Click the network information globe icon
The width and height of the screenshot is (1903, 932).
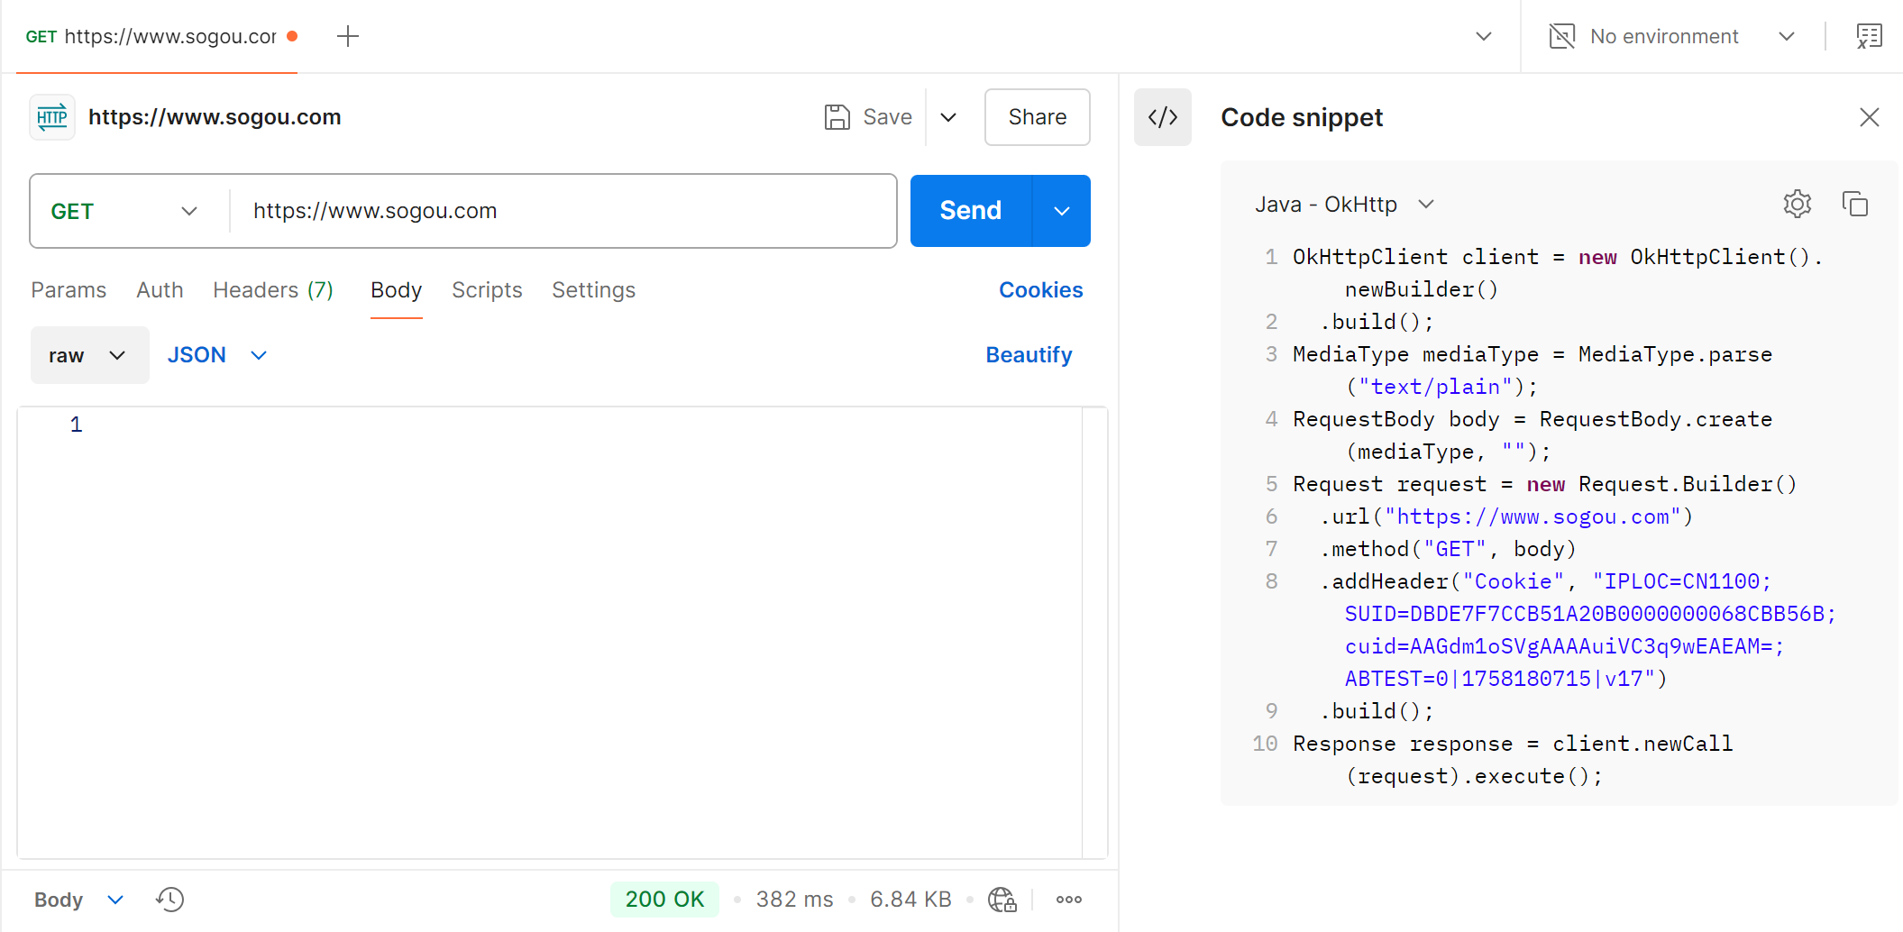(1002, 899)
